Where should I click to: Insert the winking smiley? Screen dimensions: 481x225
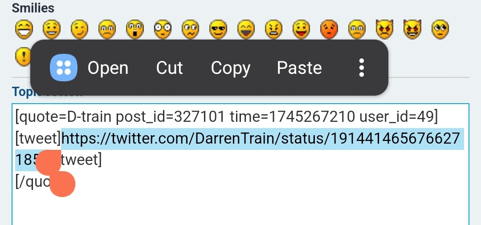coord(79,30)
